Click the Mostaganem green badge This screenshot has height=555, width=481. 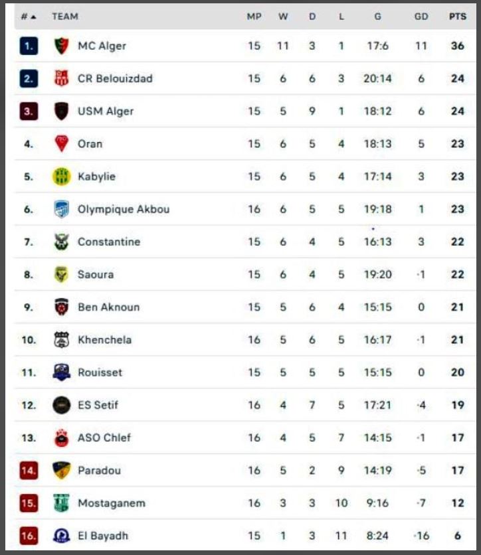61,503
